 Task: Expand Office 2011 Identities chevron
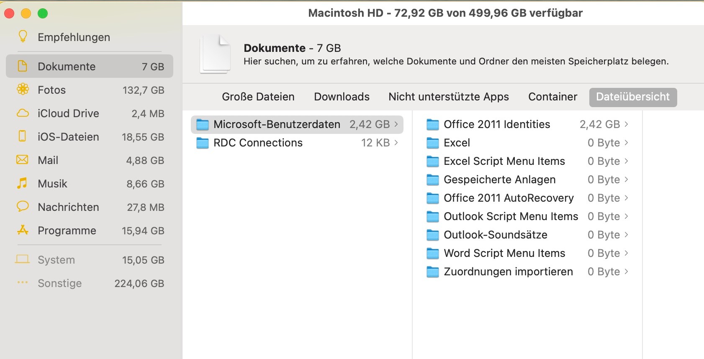coord(626,124)
